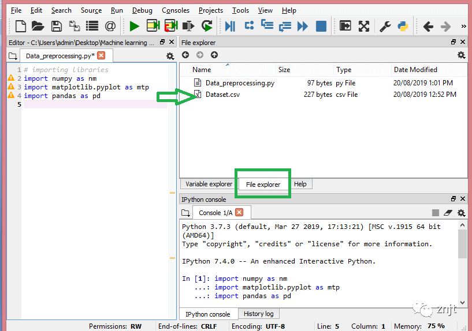The image size is (472, 331).
Task: Select Dataset.csv in the file list
Action: [x=222, y=95]
